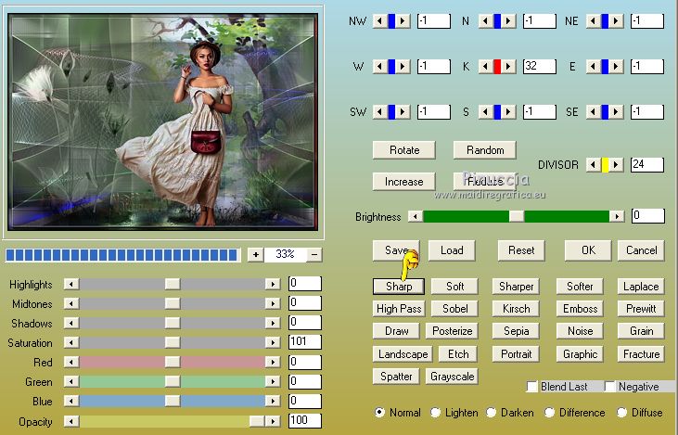The image size is (678, 435).
Task: Apply the Sepia preset
Action: pyautogui.click(x=517, y=331)
